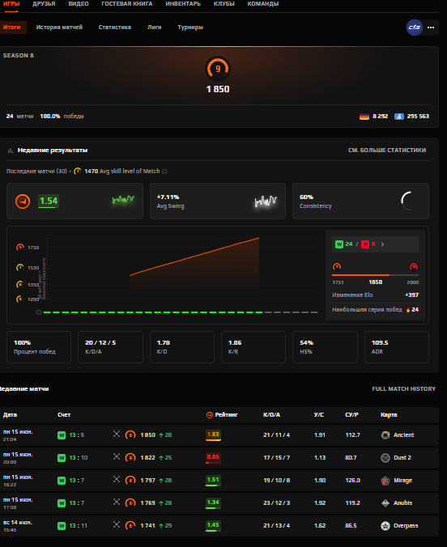This screenshot has height=547, width=447.
Task: Click the rating 1.54 card icon
Action: [23, 201]
